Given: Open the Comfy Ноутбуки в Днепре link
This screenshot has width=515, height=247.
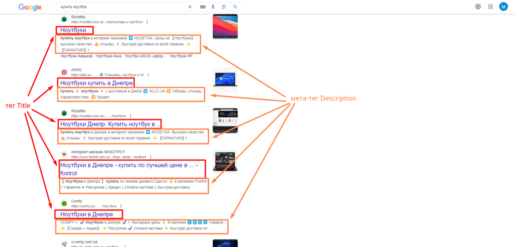Looking at the screenshot, I should (x=87, y=214).
